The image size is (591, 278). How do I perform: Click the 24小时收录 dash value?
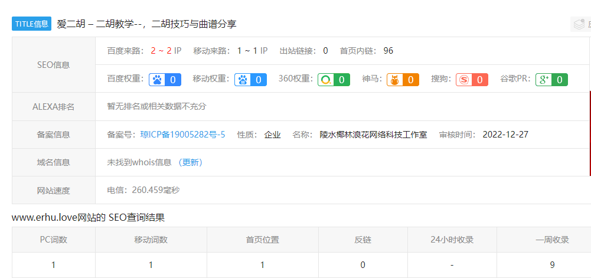pyautogui.click(x=452, y=265)
